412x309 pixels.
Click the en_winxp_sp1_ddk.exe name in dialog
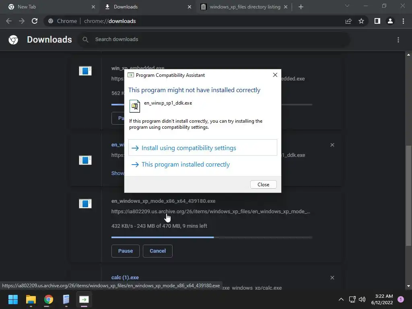168,103
